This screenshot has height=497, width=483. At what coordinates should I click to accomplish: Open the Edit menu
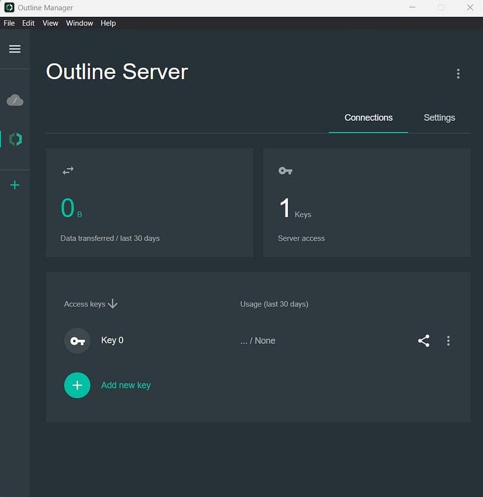click(x=28, y=23)
